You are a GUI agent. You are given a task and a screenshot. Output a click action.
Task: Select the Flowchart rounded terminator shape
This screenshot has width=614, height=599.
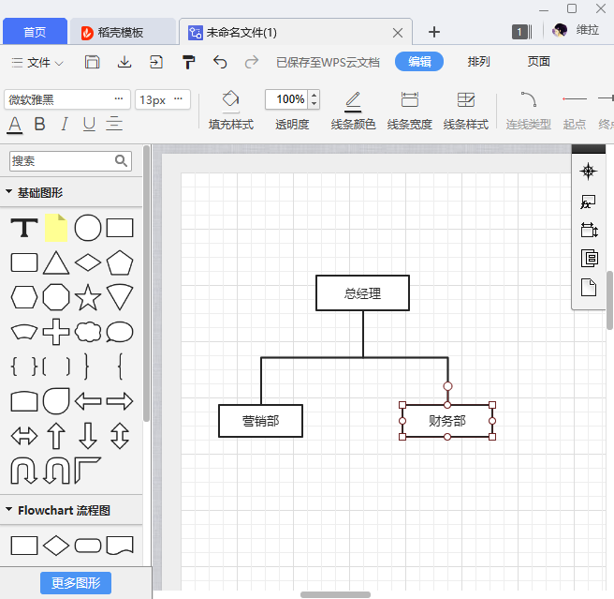[88, 546]
